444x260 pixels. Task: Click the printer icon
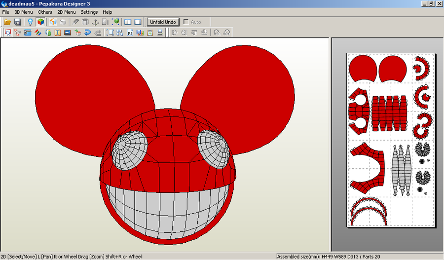160,33
